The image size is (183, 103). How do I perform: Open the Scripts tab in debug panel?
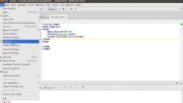coord(50,88)
